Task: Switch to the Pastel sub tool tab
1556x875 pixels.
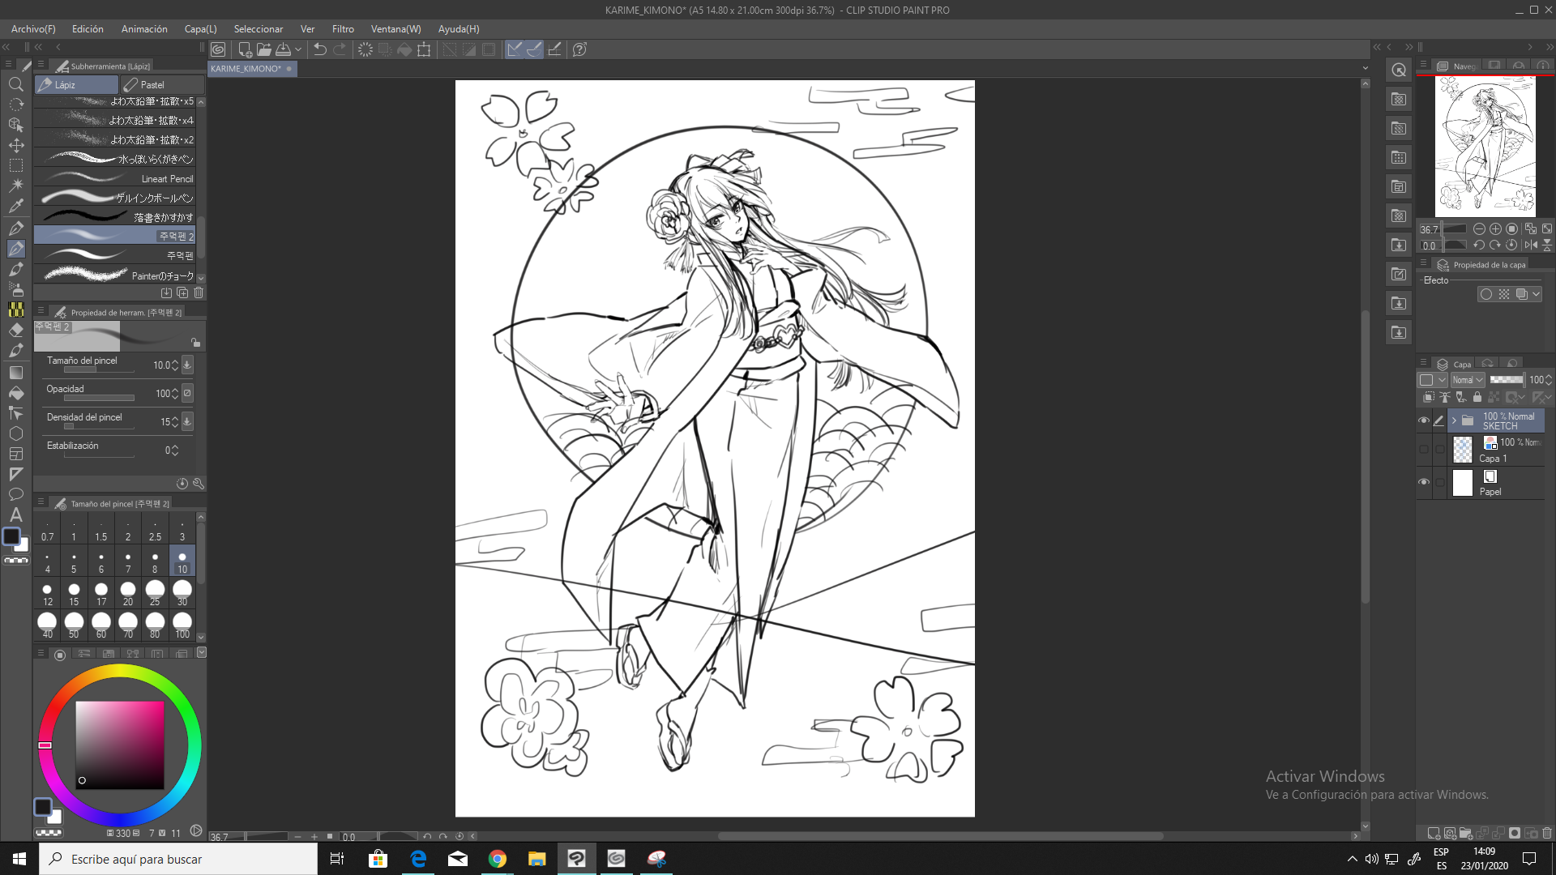Action: pyautogui.click(x=151, y=84)
